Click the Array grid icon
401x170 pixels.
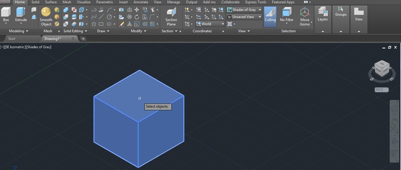pyautogui.click(x=153, y=24)
